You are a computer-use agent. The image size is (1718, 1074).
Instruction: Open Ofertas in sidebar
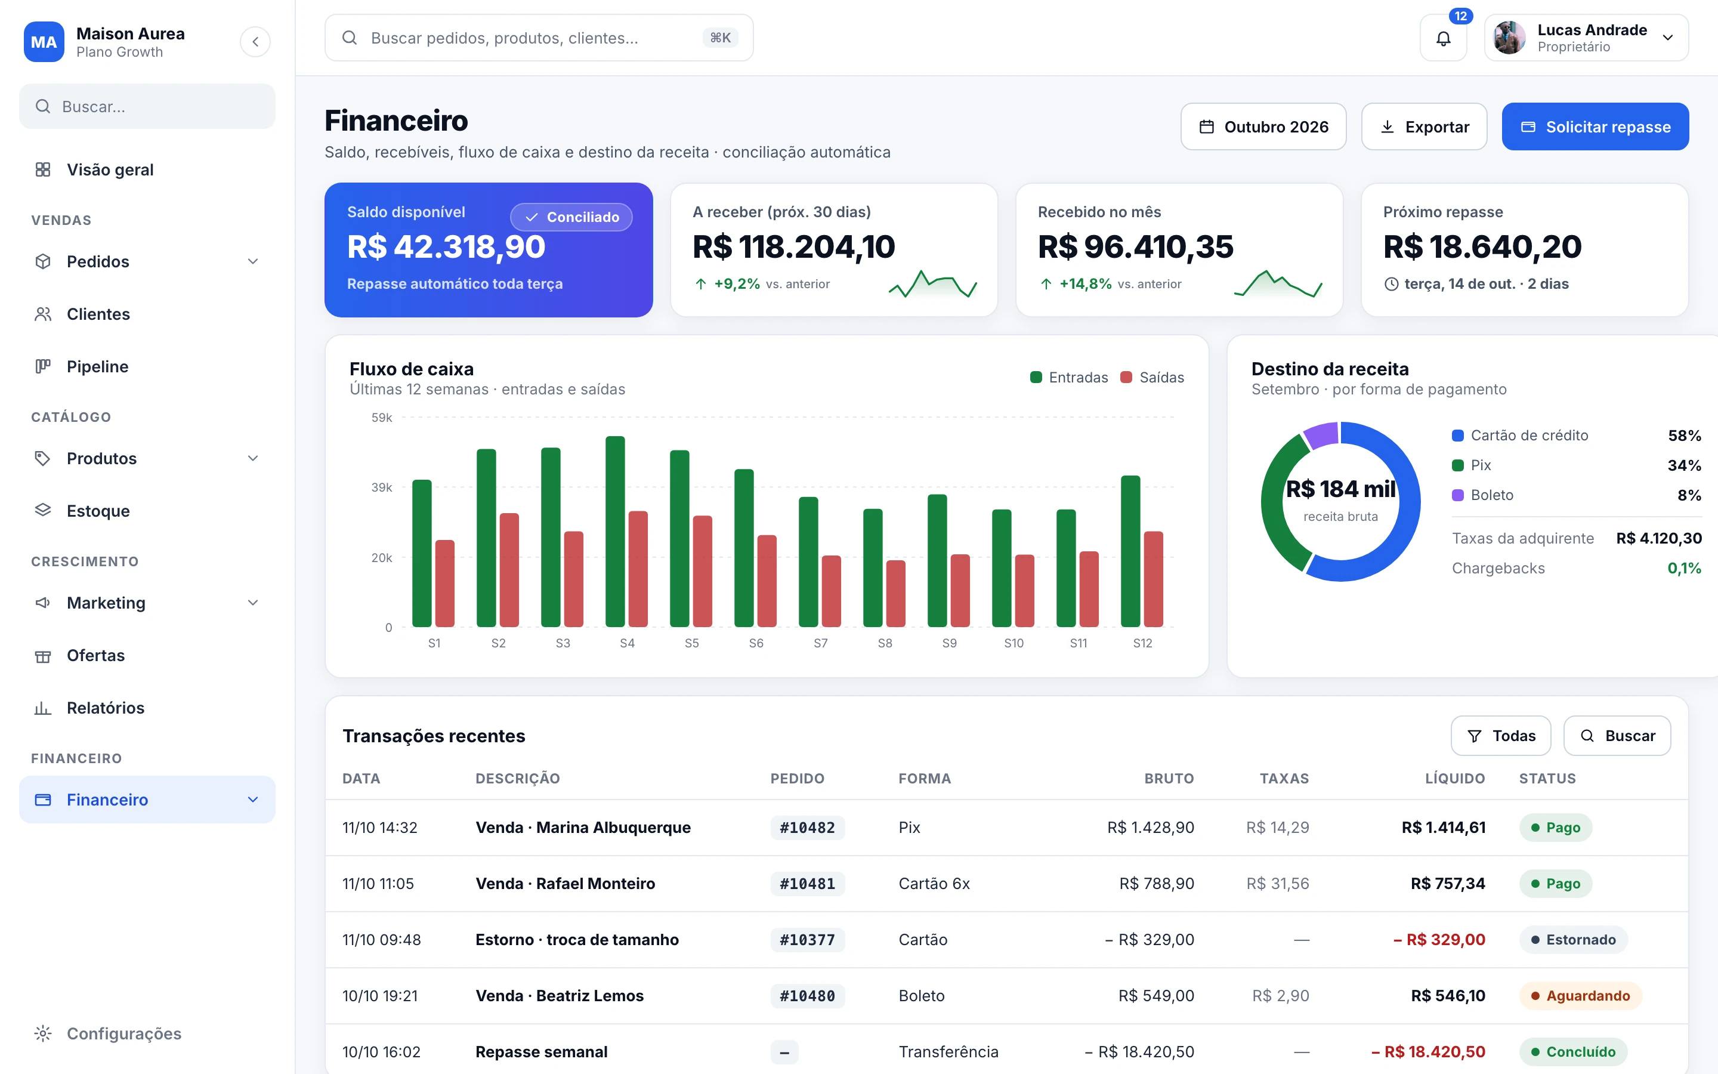(x=147, y=655)
